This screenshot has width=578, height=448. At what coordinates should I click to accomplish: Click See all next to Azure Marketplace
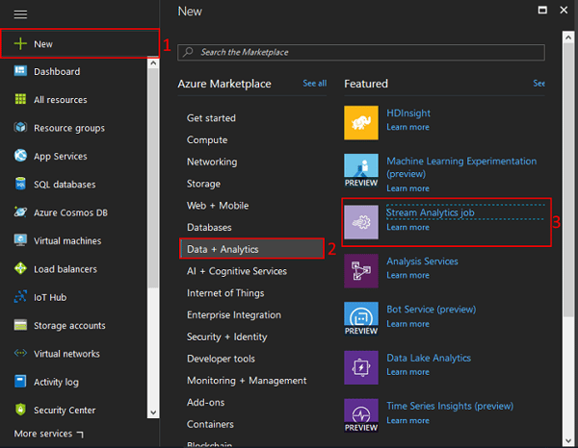[314, 84]
